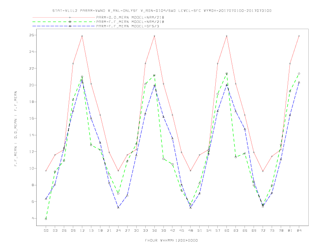Click the red solid line sample in legend
Image resolution: width=326 pixels, height=251 pixels.
[64, 17]
